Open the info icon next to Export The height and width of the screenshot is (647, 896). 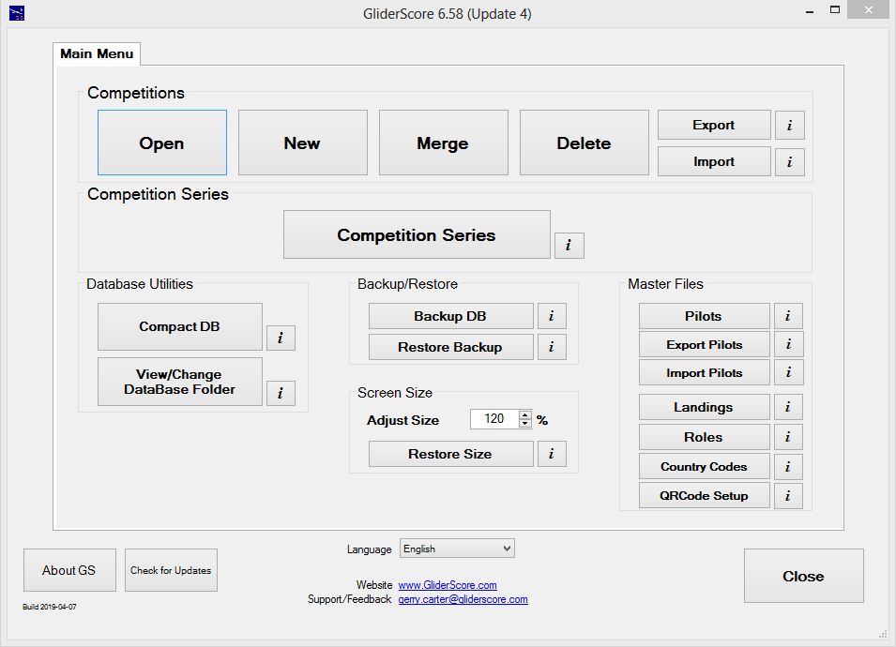pos(790,125)
